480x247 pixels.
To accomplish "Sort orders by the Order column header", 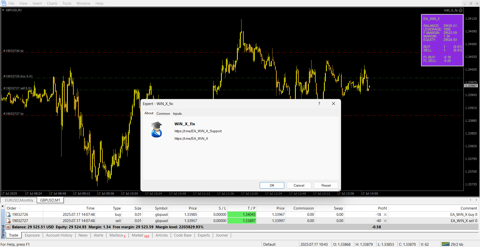I will tap(12, 208).
